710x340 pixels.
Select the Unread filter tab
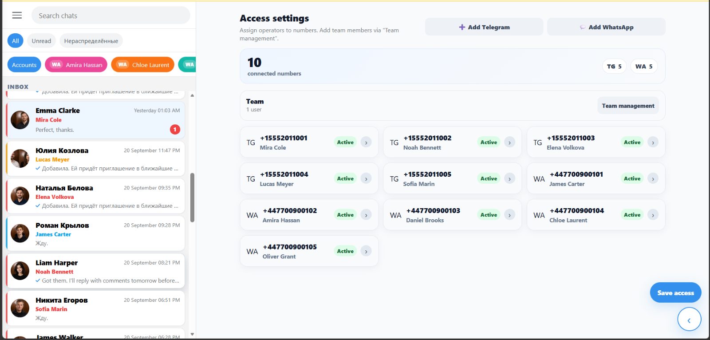tap(41, 41)
